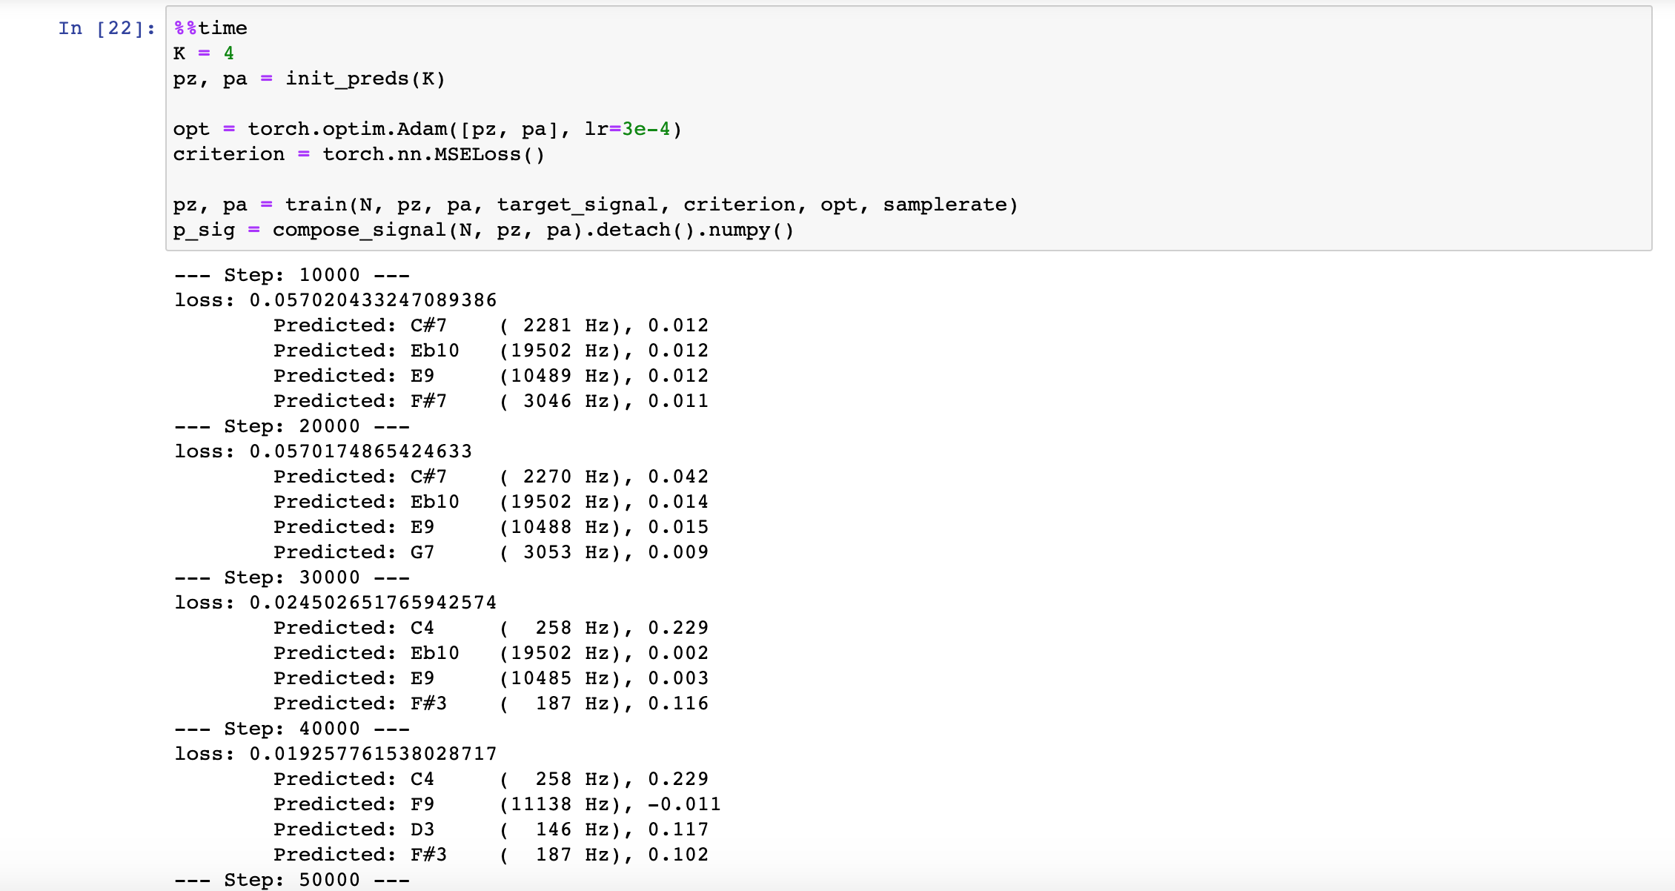Screen dimensions: 1675x891
Task: Click the compose_signal line in code
Action: click(x=483, y=230)
